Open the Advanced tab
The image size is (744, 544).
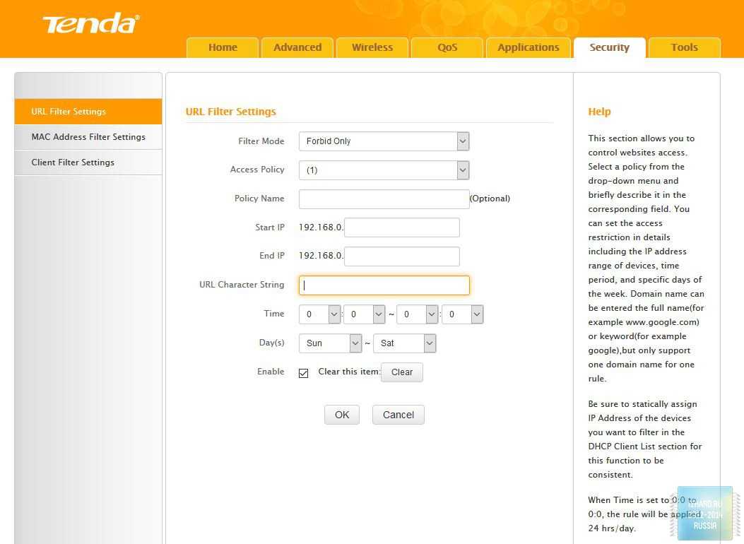point(297,47)
